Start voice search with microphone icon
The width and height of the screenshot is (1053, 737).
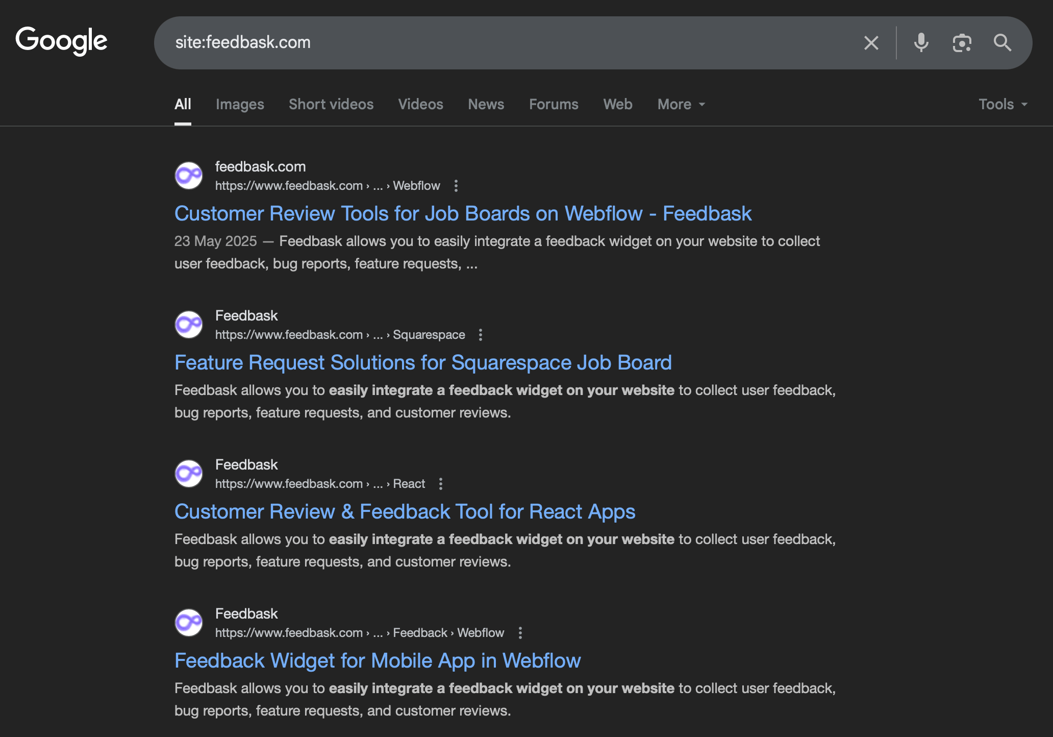(921, 43)
